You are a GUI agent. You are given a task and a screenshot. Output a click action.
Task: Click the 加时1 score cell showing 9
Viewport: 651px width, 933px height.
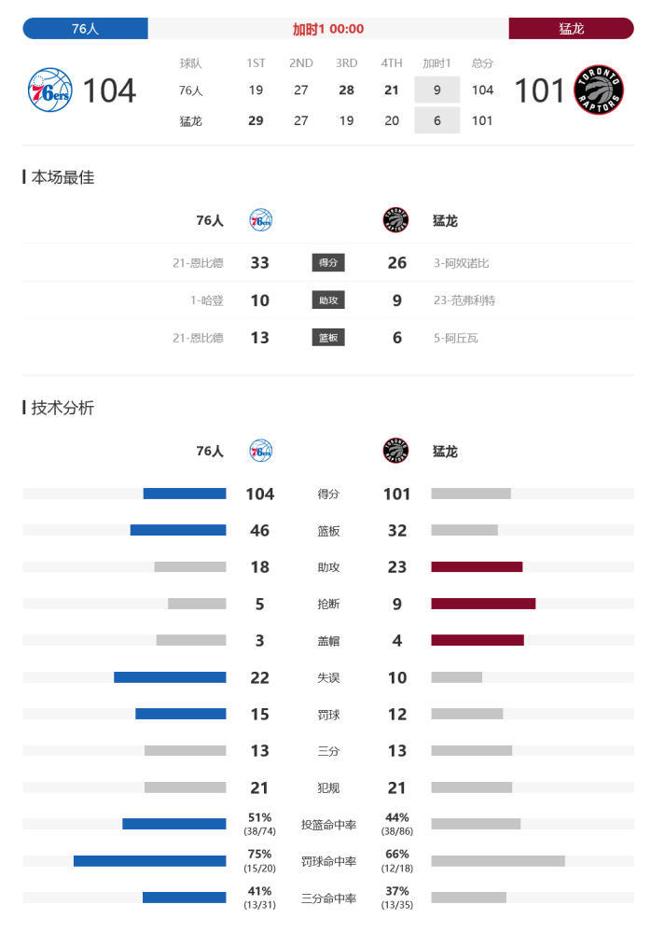click(x=436, y=90)
